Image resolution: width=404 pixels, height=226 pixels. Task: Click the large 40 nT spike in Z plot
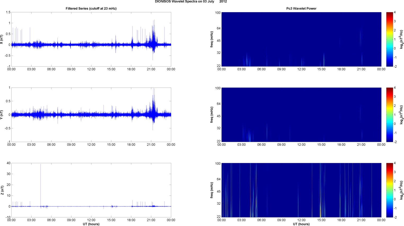pos(41,185)
